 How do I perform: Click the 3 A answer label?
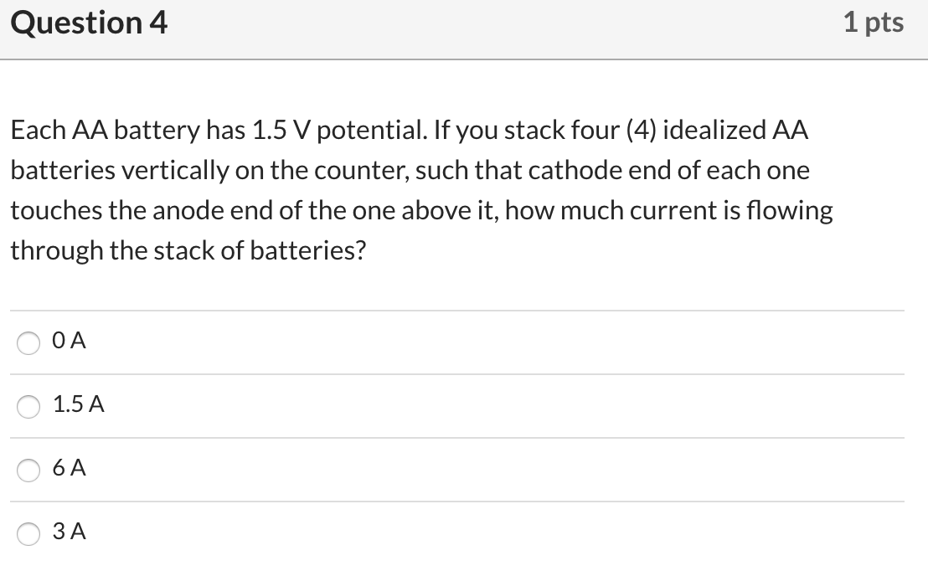pos(70,532)
